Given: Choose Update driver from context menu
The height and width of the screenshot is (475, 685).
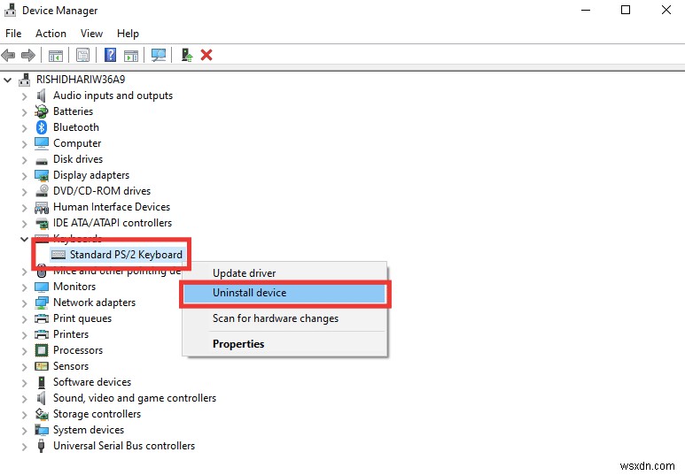Looking at the screenshot, I should point(284,273).
